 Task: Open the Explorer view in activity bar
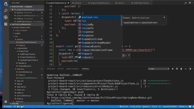coord(5,4)
